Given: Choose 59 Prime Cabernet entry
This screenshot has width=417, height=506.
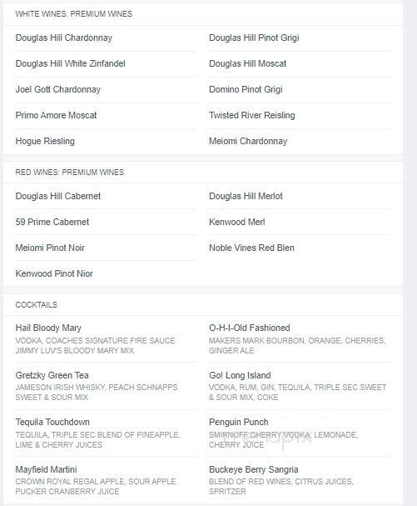Looking at the screenshot, I should pyautogui.click(x=52, y=222).
